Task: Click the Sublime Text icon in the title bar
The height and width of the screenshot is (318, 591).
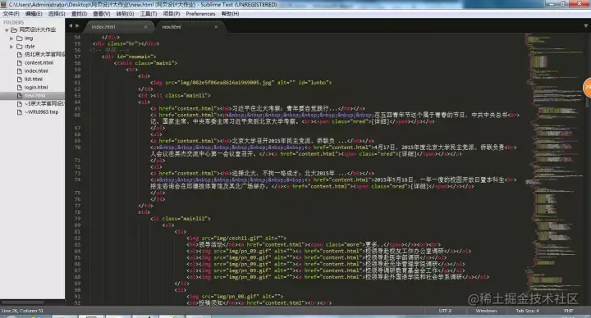Action: pos(3,5)
